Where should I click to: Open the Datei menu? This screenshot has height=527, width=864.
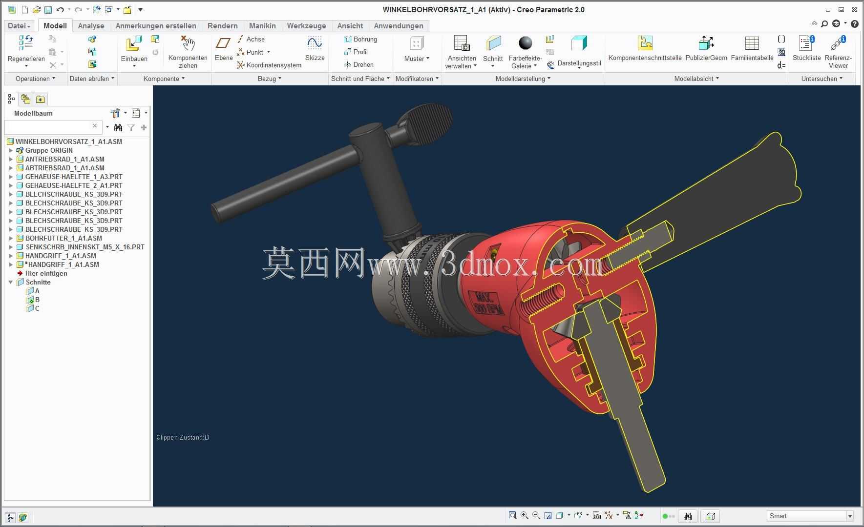[x=19, y=25]
